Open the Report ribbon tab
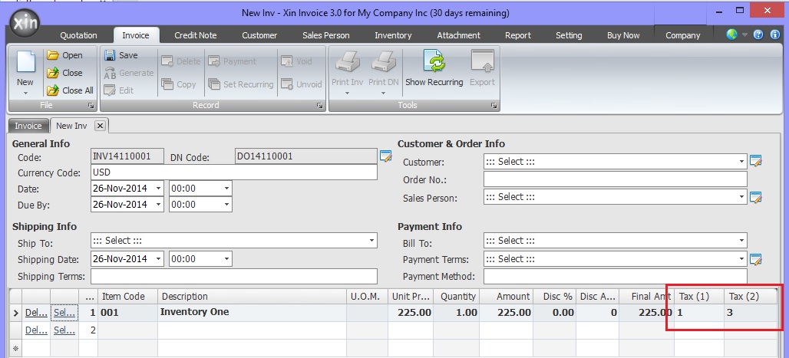Image resolution: width=789 pixels, height=358 pixels. point(518,35)
